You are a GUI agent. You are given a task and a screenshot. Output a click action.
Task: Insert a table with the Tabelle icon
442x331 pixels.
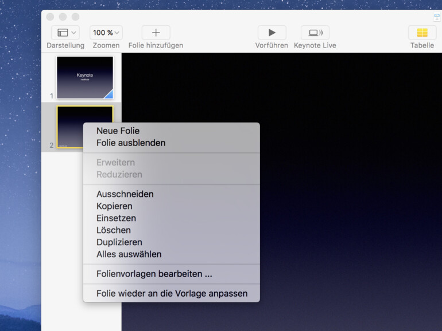[422, 33]
